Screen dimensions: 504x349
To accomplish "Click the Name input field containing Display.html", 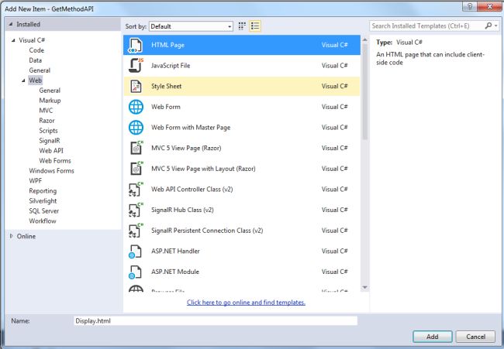I will click(x=216, y=321).
